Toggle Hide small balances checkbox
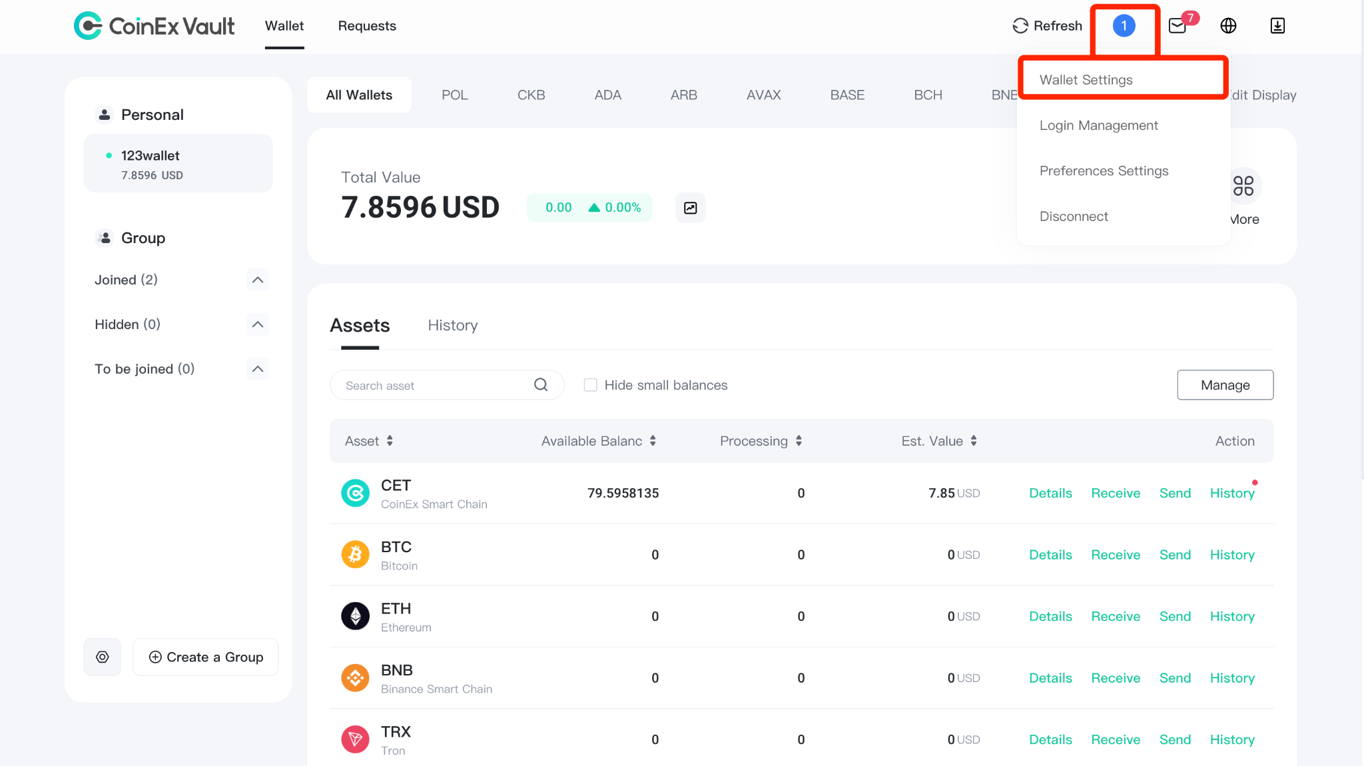 (590, 385)
